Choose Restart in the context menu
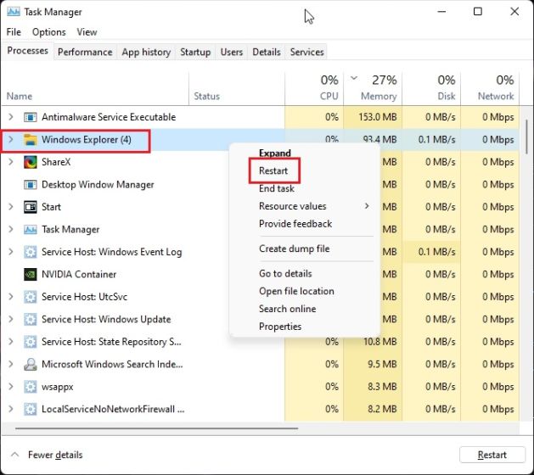Screen dimensions: 534x475 pos(273,170)
